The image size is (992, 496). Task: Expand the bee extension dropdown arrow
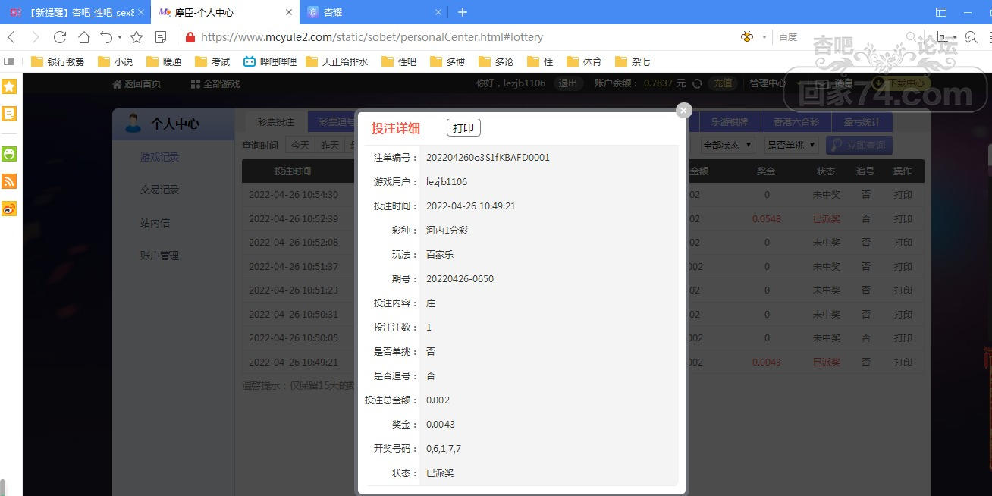[x=764, y=37]
